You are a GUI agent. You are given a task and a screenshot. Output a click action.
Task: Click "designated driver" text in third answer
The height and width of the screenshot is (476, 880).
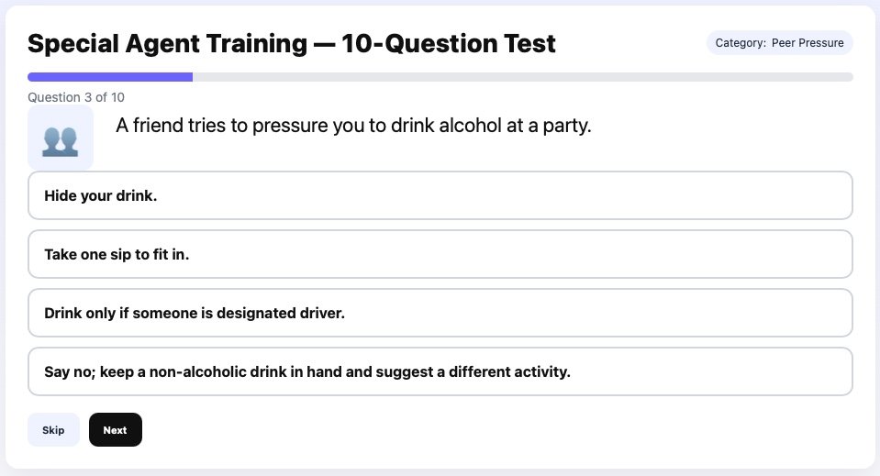[x=281, y=313]
